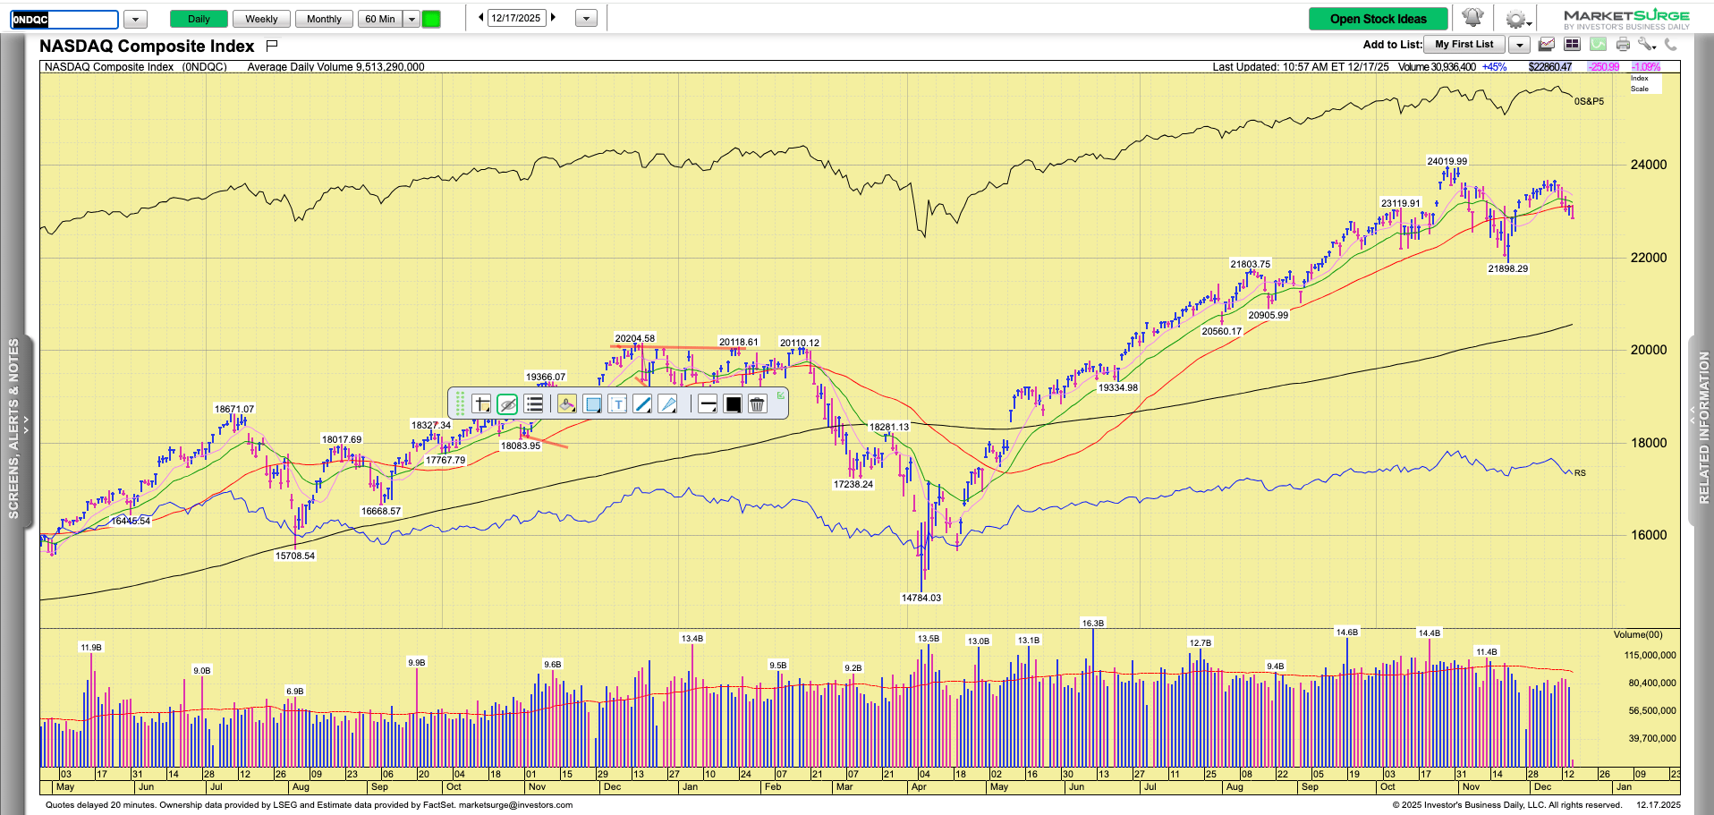
Task: Click the -250.99 price change value
Action: click(x=1603, y=67)
